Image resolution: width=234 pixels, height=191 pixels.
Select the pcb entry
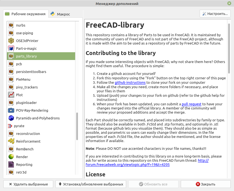coord(41,64)
